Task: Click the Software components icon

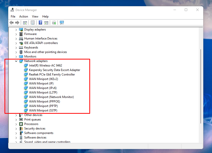Action: coord(21,133)
